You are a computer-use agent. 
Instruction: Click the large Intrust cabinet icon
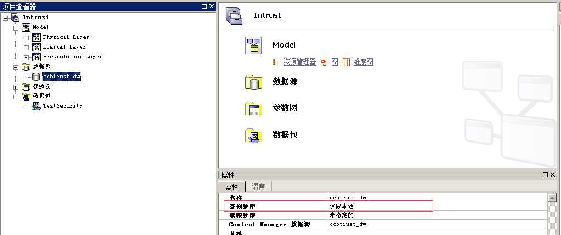[234, 16]
